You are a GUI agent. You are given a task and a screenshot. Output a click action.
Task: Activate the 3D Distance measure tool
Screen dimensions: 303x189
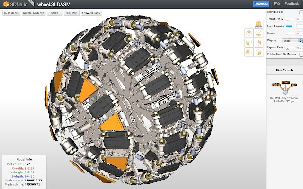pyautogui.click(x=11, y=13)
